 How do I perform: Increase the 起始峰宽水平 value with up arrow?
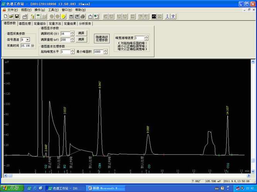[x=73, y=50]
